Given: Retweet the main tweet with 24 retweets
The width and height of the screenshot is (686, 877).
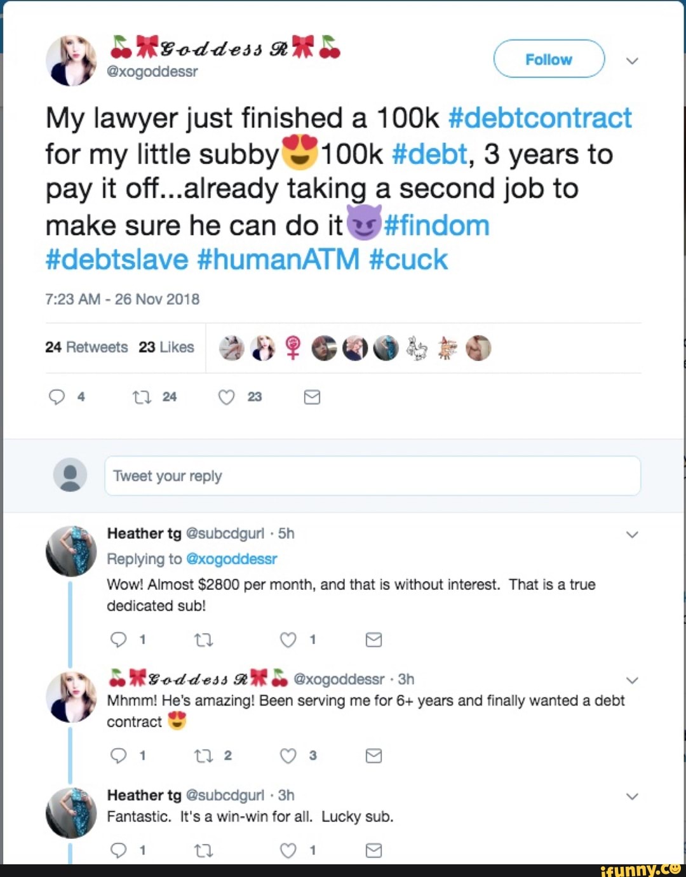Looking at the screenshot, I should [x=142, y=397].
